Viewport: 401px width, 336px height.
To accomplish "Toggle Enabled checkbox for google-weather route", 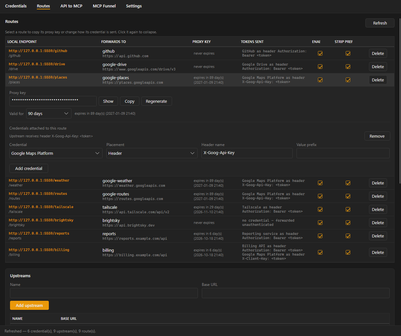I will tap(320, 183).
